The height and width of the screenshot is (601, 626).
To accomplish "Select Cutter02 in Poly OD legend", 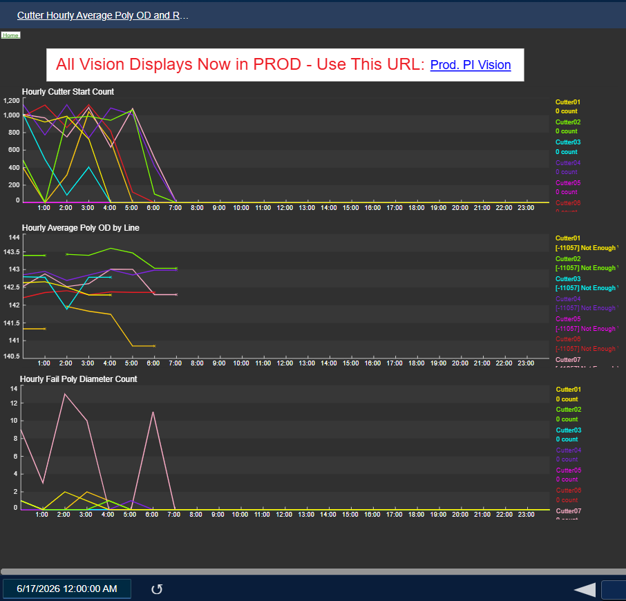I will [568, 259].
